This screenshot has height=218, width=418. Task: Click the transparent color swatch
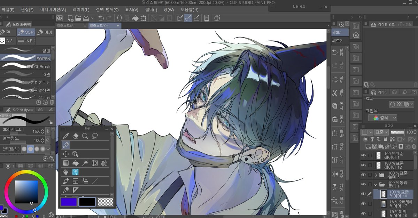click(x=105, y=201)
